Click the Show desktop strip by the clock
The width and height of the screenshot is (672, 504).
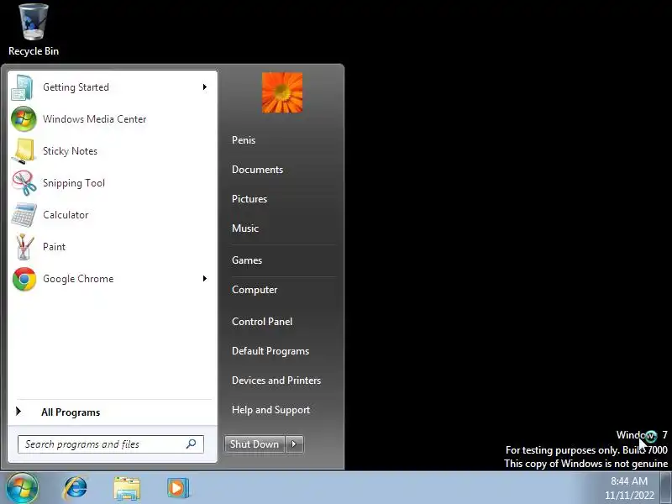(665, 488)
